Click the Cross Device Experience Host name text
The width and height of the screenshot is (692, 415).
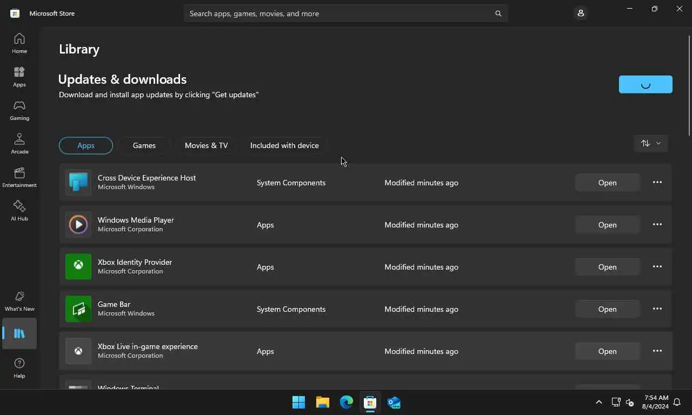147,178
